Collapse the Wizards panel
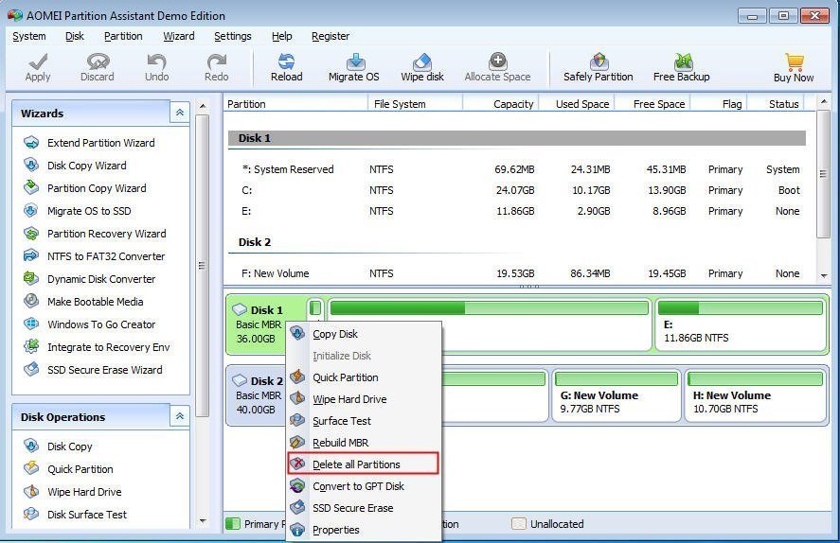The height and width of the screenshot is (543, 840). [x=180, y=113]
